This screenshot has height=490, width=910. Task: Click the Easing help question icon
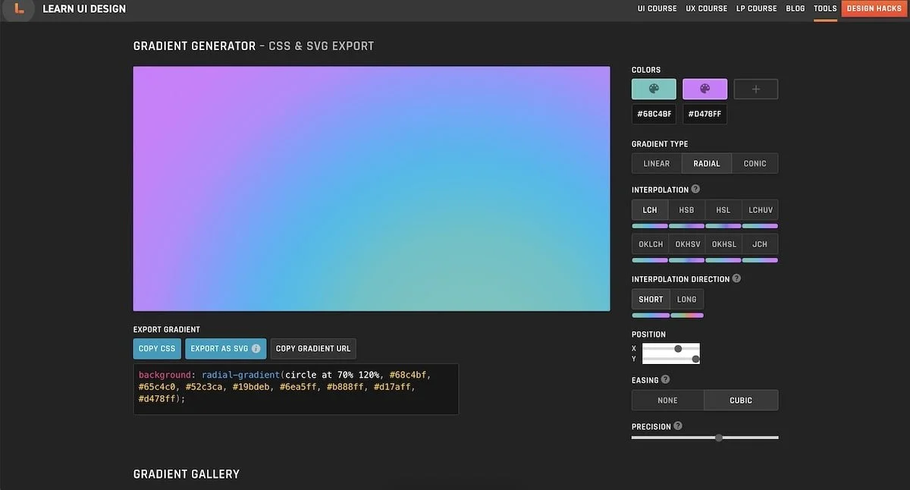tap(665, 379)
